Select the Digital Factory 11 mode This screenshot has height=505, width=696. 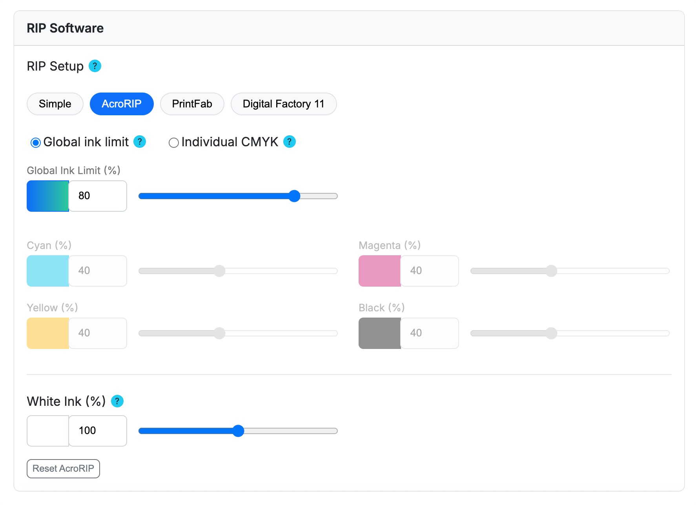pos(283,104)
